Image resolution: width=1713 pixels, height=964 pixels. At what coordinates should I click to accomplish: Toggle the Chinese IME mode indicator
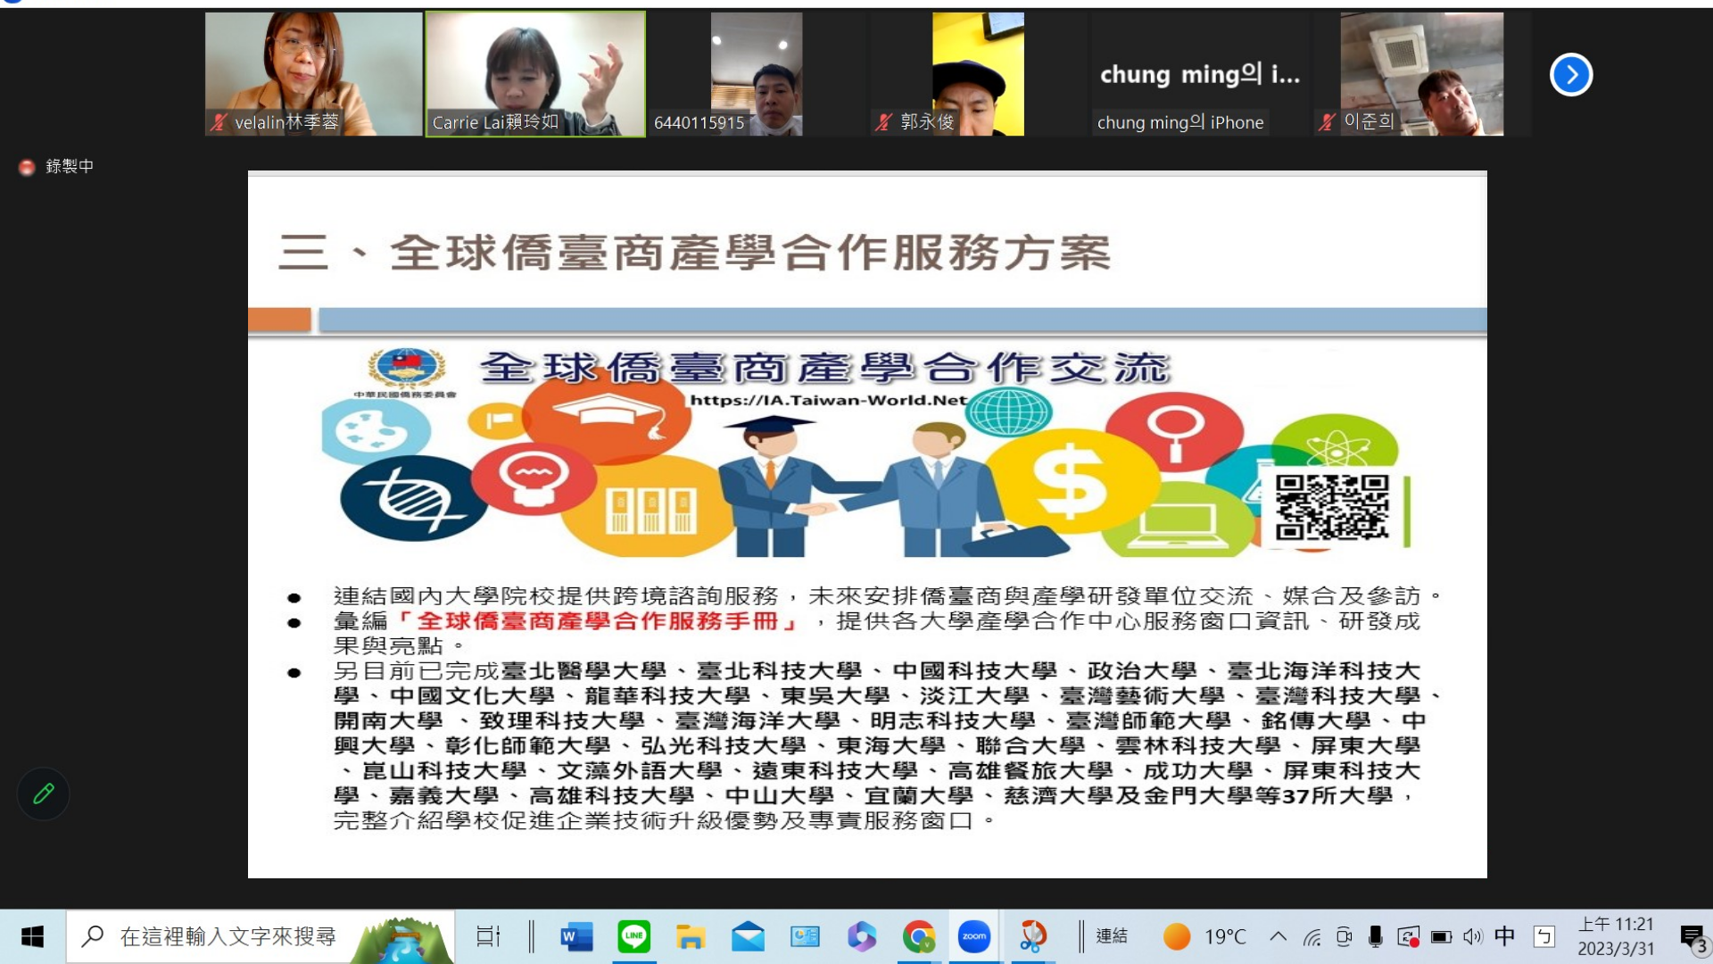coord(1505,936)
